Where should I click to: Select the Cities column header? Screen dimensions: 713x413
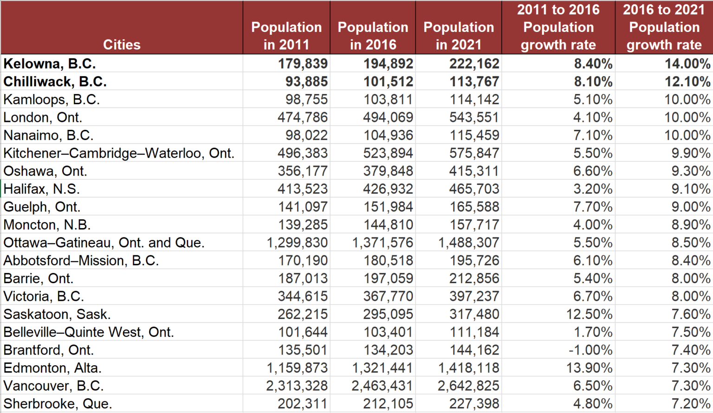pos(122,27)
